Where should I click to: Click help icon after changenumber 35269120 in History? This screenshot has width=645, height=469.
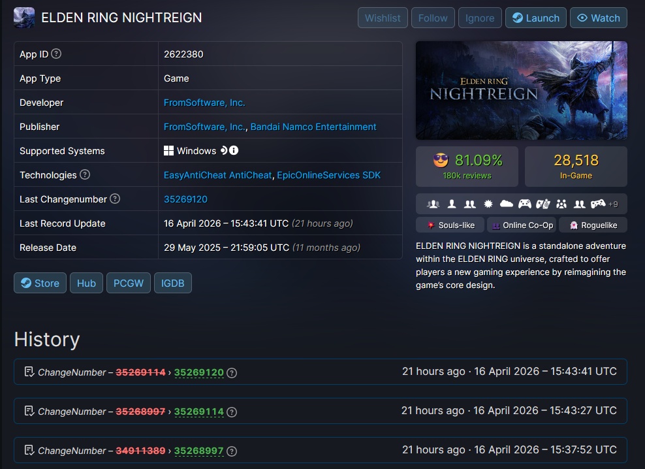click(x=232, y=372)
